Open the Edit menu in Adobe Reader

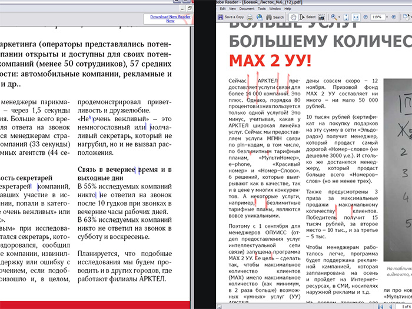pos(222,9)
